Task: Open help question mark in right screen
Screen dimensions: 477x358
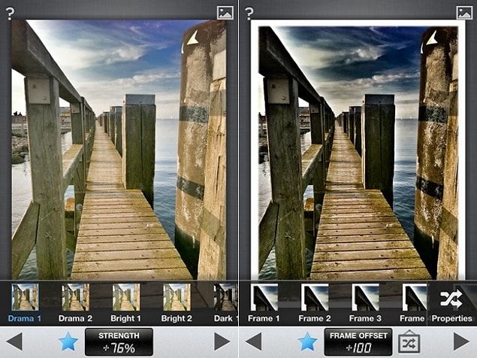Action: tap(249, 13)
